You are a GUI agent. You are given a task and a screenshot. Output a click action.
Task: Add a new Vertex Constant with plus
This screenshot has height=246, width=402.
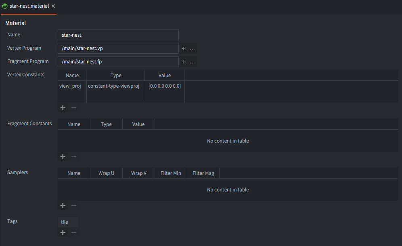(x=63, y=108)
